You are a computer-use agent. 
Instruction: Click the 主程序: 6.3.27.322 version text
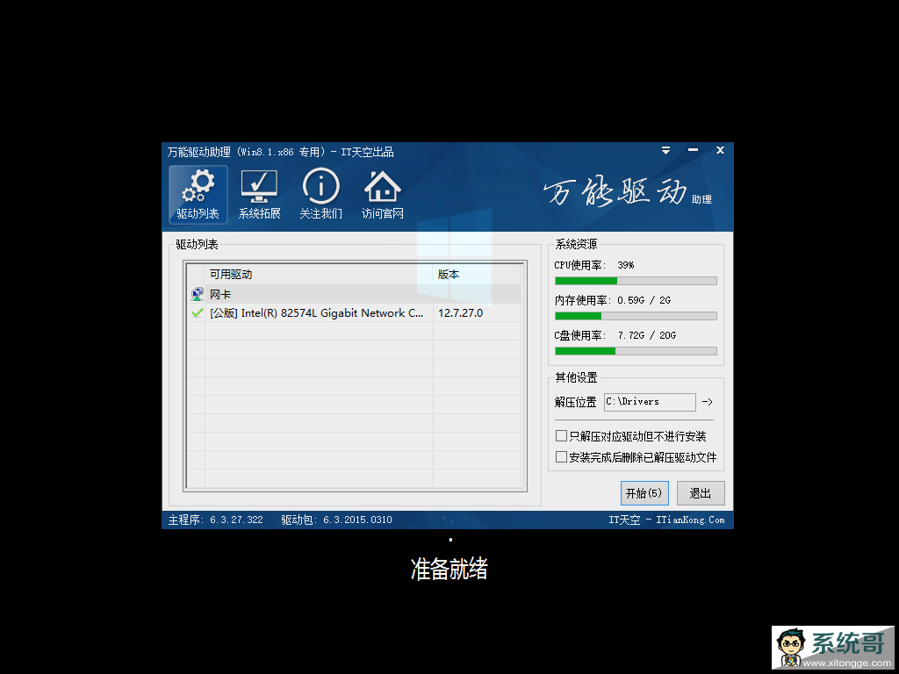tap(216, 520)
